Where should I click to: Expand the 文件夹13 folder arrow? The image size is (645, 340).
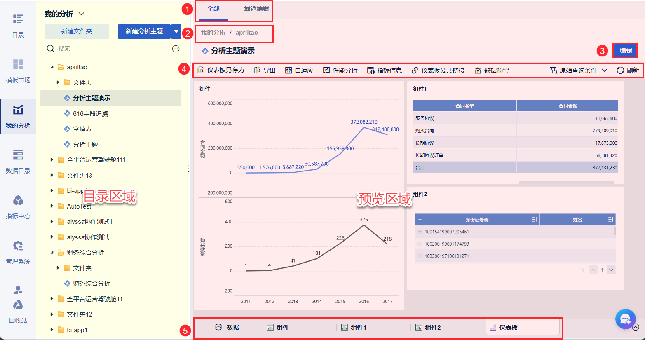pyautogui.click(x=52, y=175)
